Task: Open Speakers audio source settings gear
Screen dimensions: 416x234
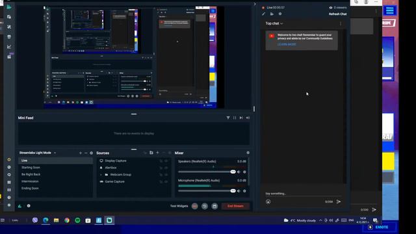Action: [244, 172]
